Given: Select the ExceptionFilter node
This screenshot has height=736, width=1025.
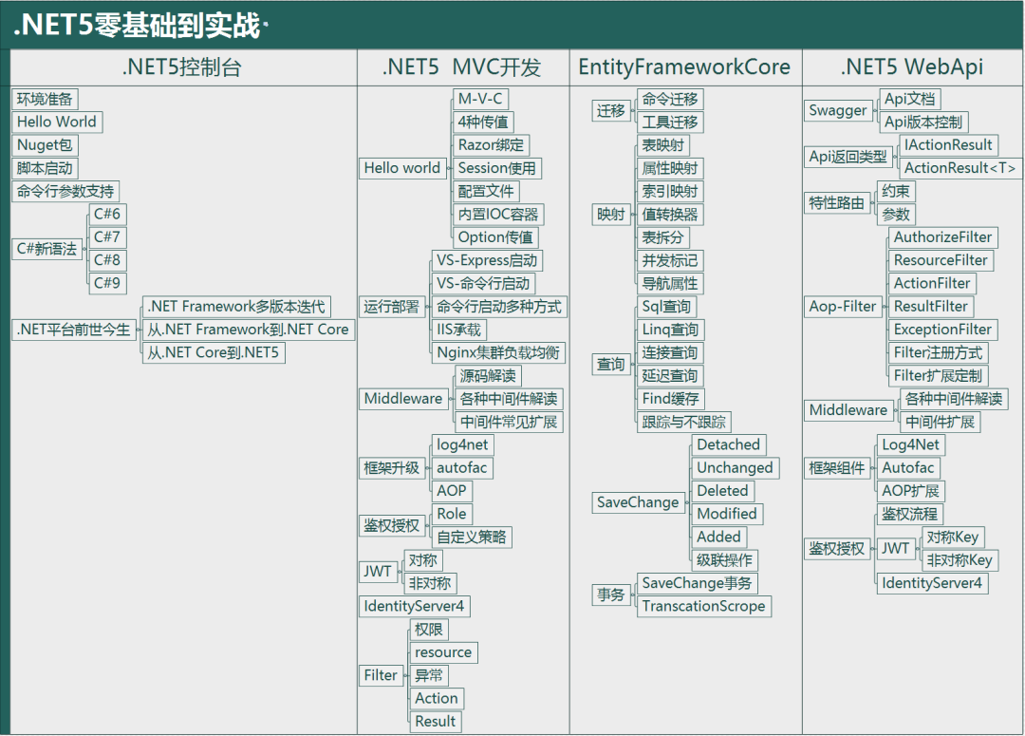Looking at the screenshot, I should [942, 330].
